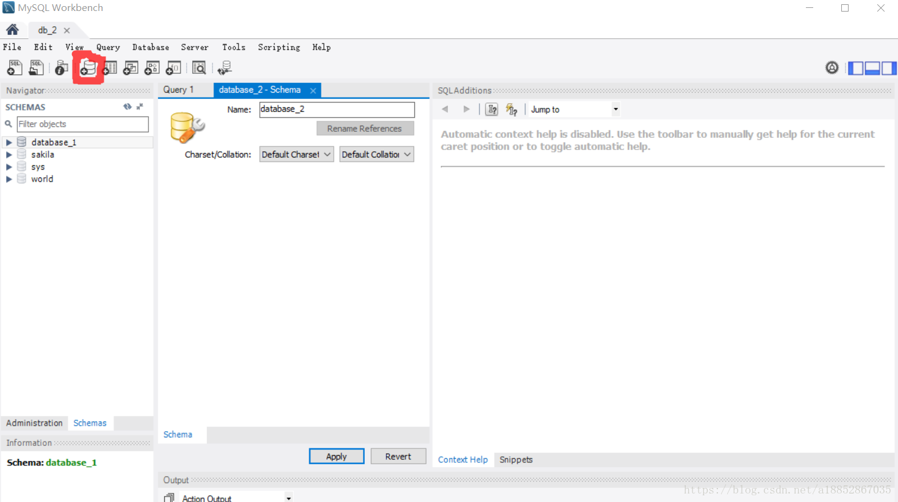Create a new SQL tab icon
Screen dimensions: 898x502
[14, 68]
